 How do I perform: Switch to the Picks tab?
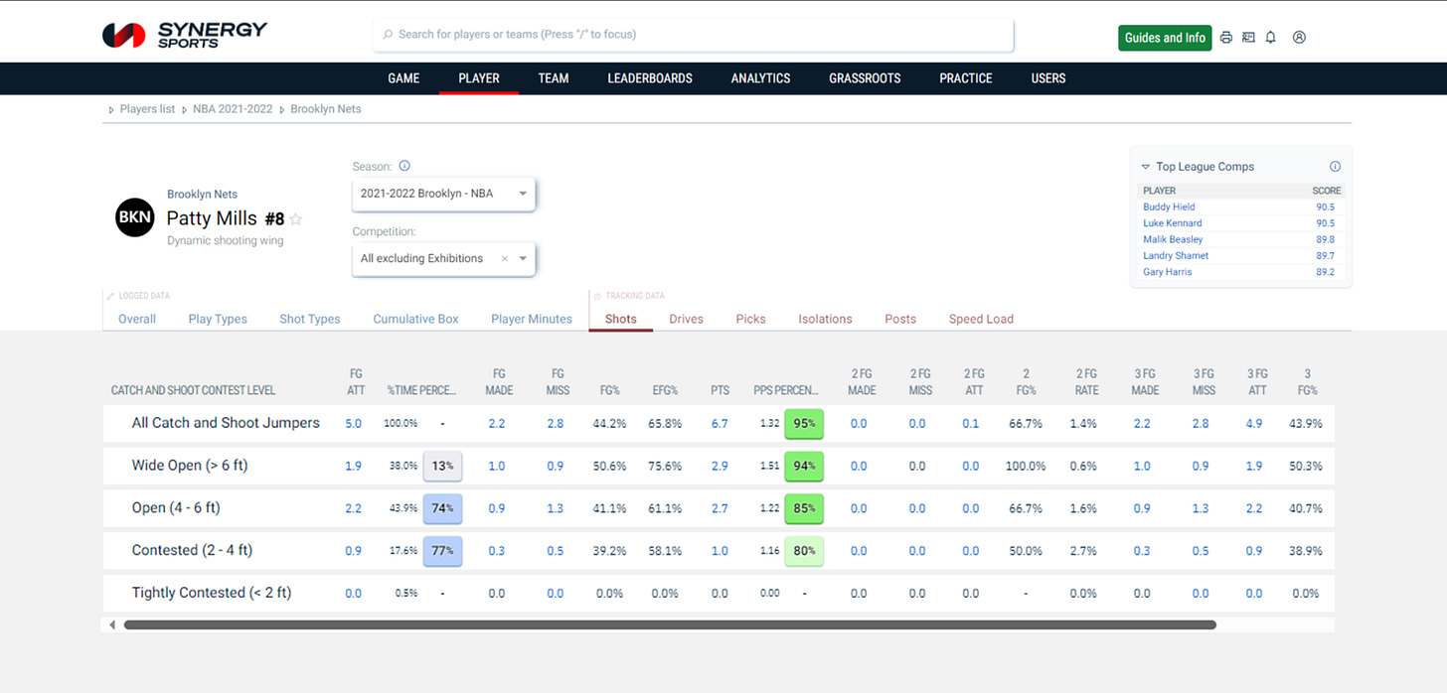click(751, 319)
